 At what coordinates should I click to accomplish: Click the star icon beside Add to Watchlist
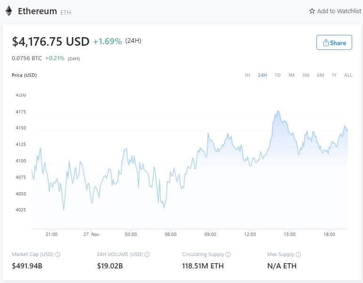coord(312,11)
